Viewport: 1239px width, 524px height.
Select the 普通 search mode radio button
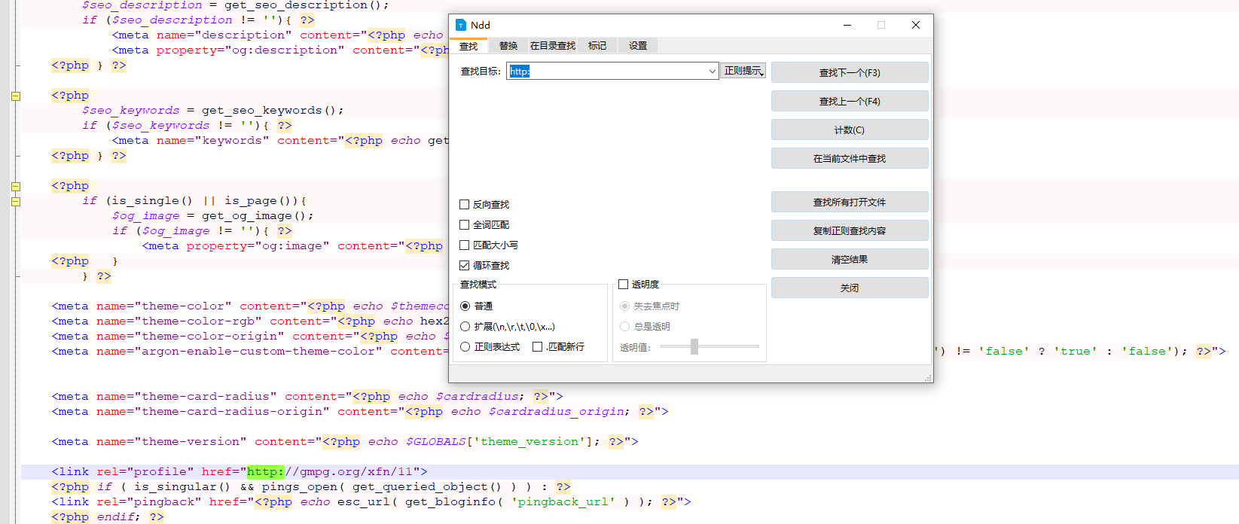click(x=465, y=306)
